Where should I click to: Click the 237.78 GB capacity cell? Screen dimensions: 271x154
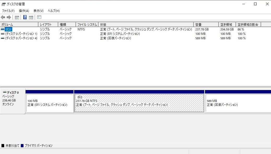202,29
